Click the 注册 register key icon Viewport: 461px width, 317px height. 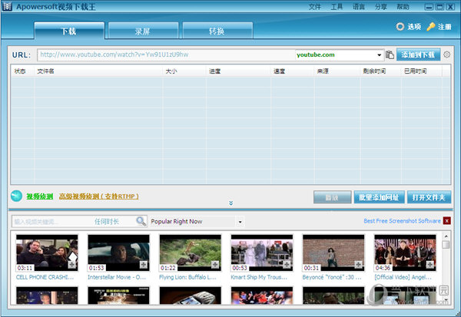pyautogui.click(x=430, y=27)
